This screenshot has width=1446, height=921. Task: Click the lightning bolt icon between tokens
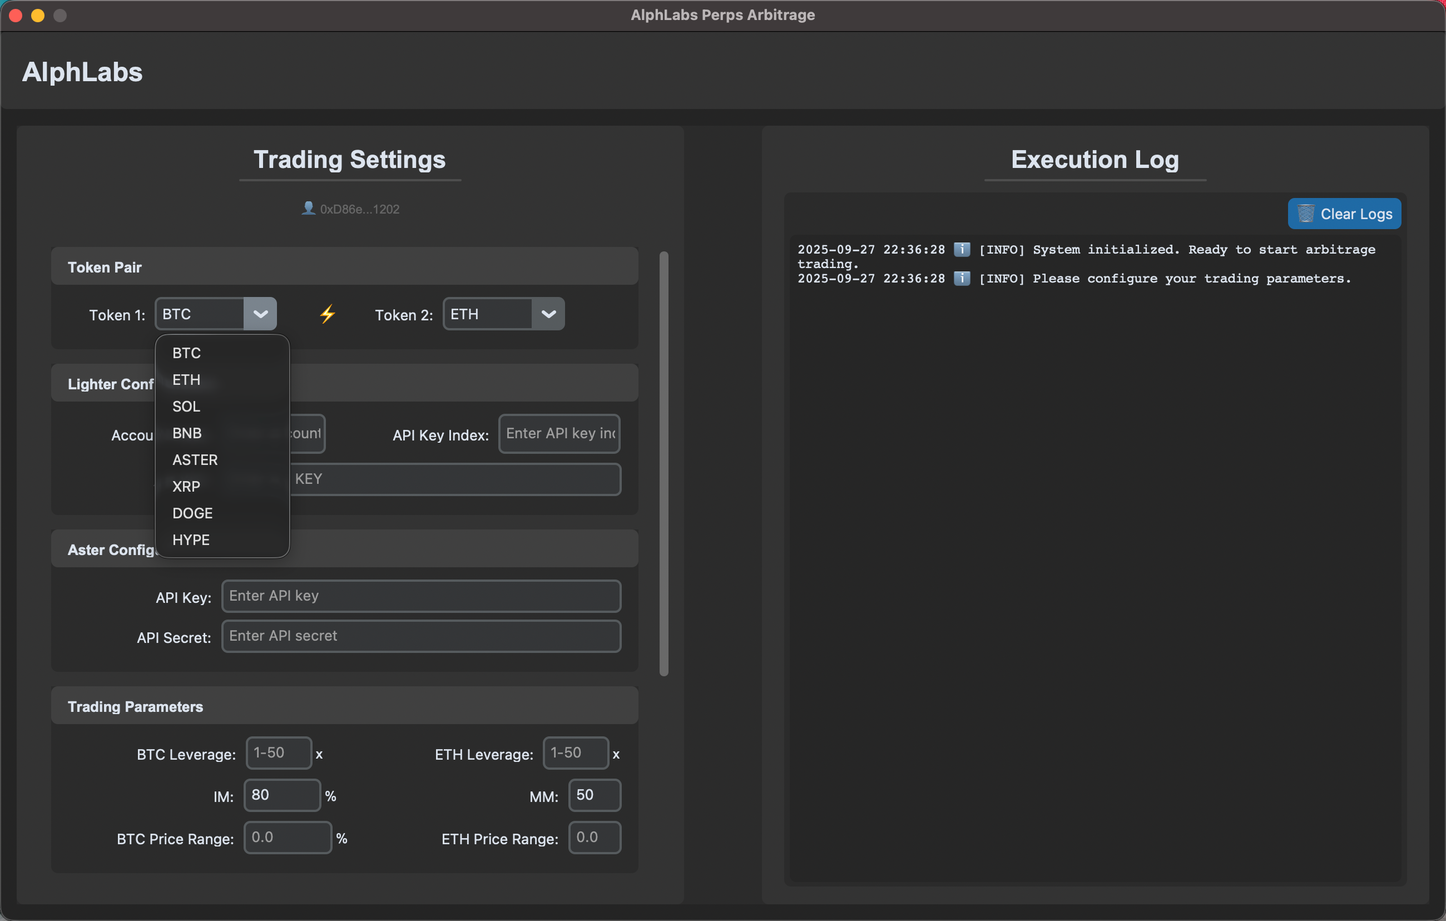click(327, 314)
